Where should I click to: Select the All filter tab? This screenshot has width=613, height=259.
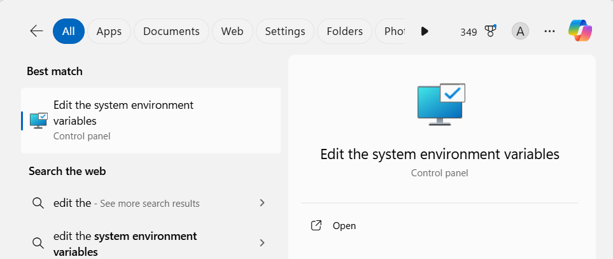[68, 31]
